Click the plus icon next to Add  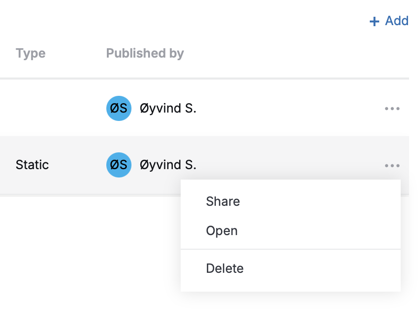tap(373, 21)
